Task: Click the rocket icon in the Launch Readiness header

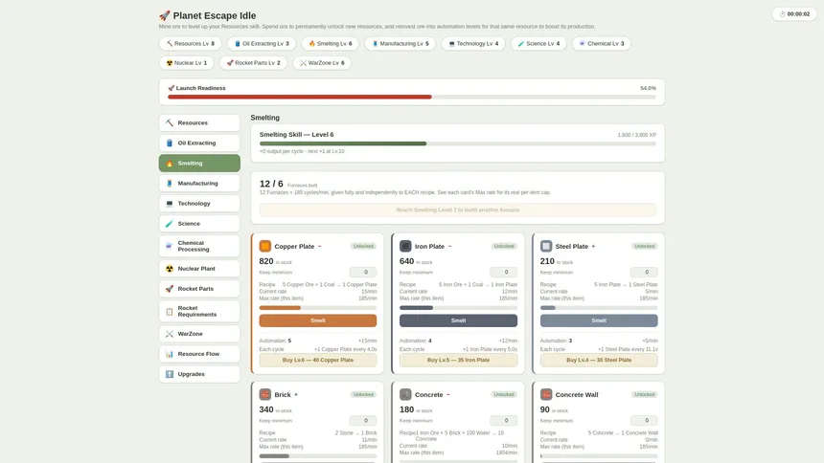Action: pyautogui.click(x=171, y=88)
